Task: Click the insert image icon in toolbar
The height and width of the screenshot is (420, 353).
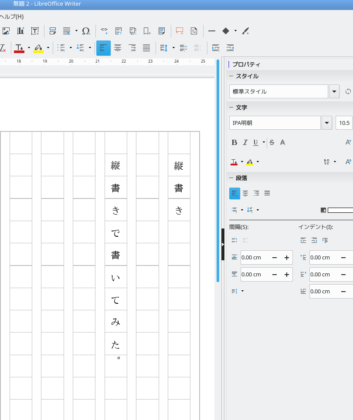Action: point(6,31)
